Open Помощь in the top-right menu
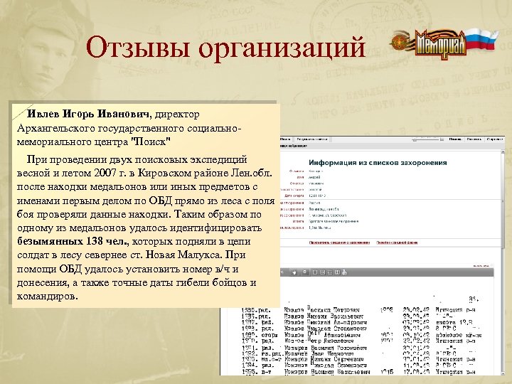This screenshot has width=512, height=384. pos(455,139)
